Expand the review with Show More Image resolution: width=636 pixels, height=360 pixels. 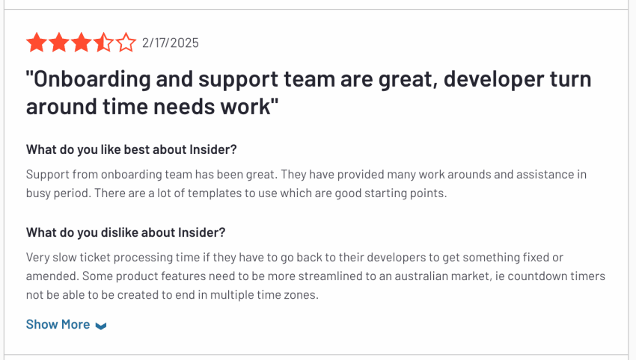[66, 324]
